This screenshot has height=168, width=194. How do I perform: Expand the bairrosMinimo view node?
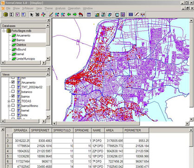click(9, 106)
